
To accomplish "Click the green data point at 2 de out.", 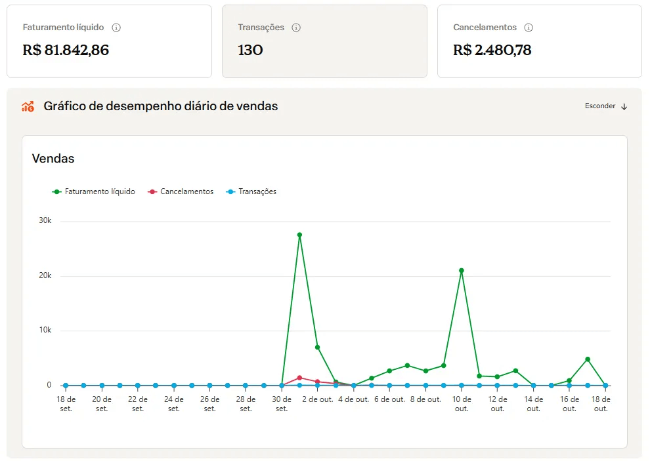I will coord(318,347).
